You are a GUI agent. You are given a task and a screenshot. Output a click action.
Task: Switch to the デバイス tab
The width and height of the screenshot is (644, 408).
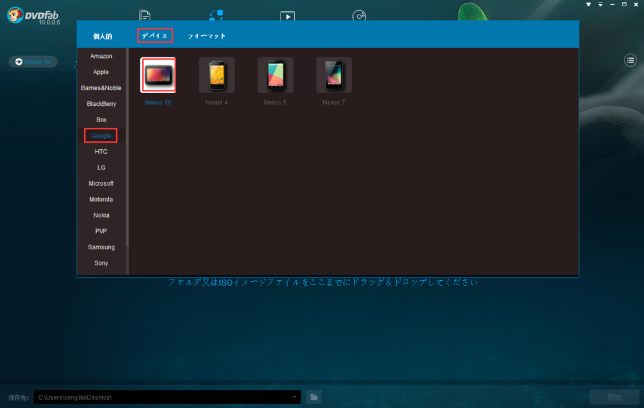155,36
